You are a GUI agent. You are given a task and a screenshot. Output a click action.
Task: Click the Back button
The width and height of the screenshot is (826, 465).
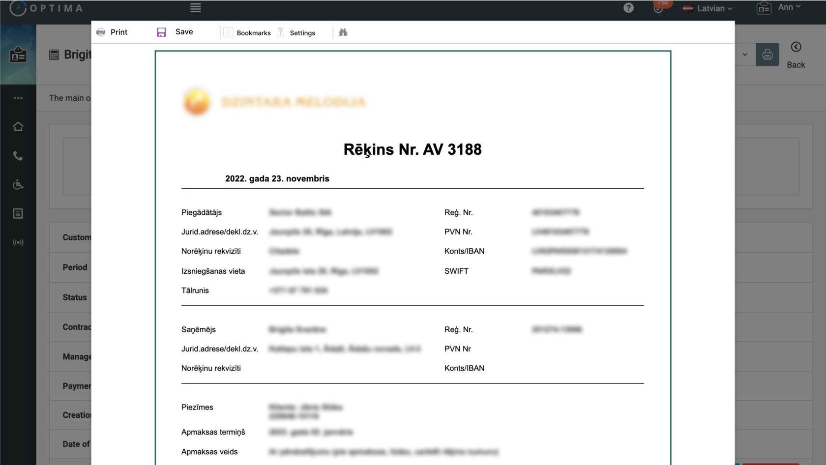point(796,55)
